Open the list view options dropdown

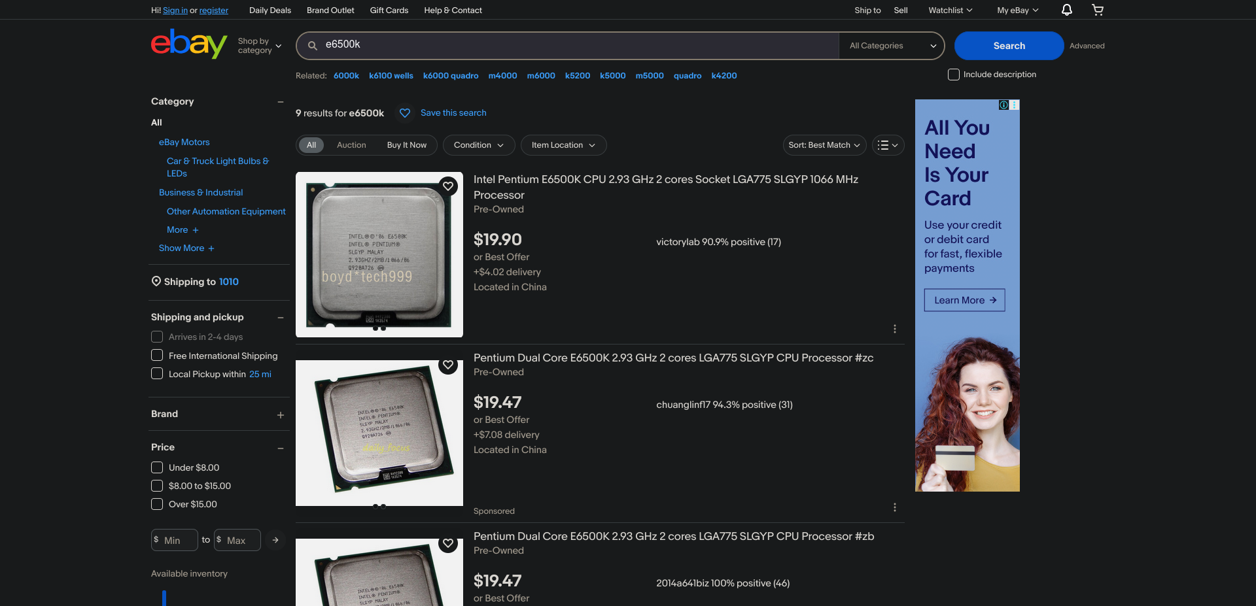point(888,145)
